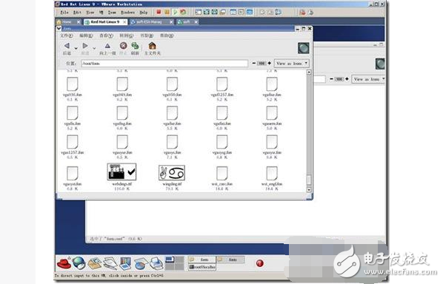The height and width of the screenshot is (284, 443).
Task: Open the VMware VM menu
Action: tap(101, 13)
